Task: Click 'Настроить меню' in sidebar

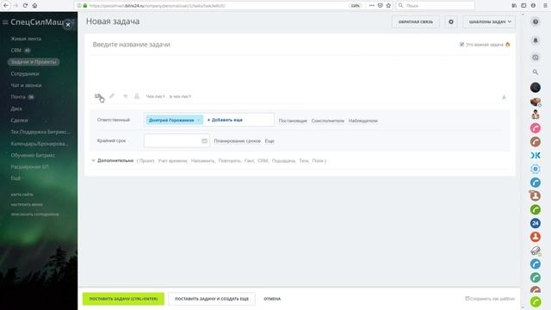Action: (x=27, y=204)
